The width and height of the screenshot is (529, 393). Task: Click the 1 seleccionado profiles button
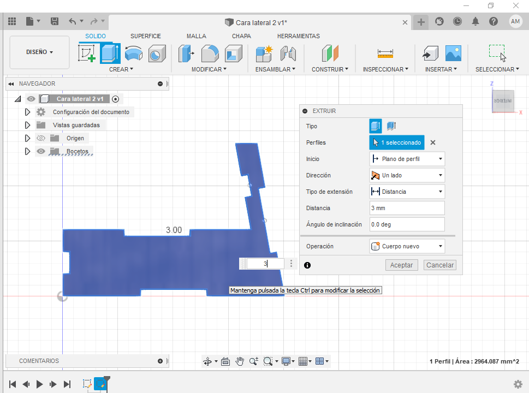pos(397,142)
